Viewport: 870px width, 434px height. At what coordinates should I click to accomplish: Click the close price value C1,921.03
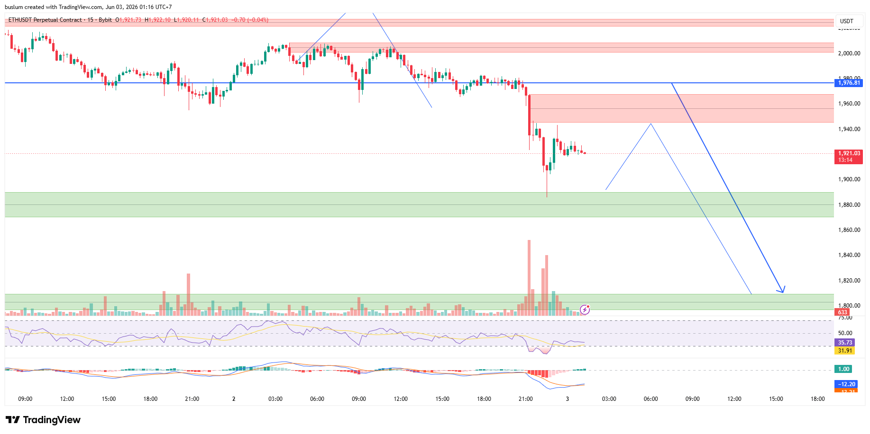point(215,20)
